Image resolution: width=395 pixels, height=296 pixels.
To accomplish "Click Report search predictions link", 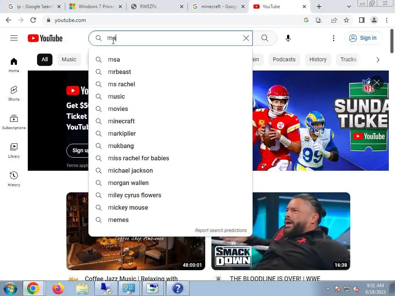I will [x=221, y=230].
